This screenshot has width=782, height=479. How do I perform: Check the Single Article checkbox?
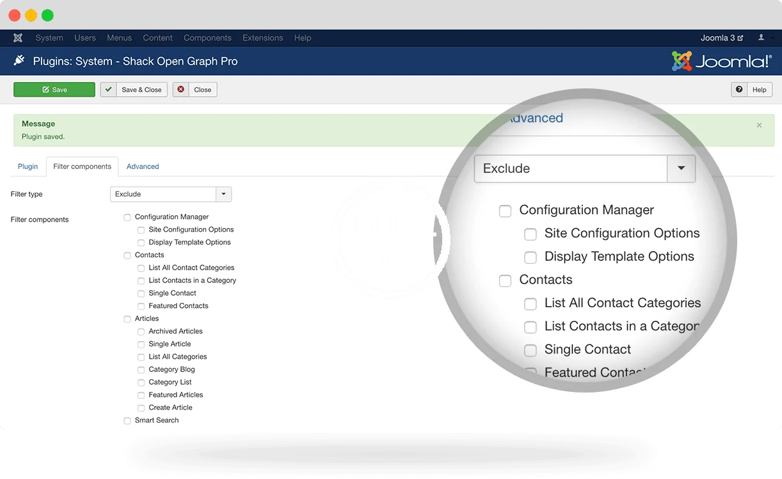click(x=141, y=345)
